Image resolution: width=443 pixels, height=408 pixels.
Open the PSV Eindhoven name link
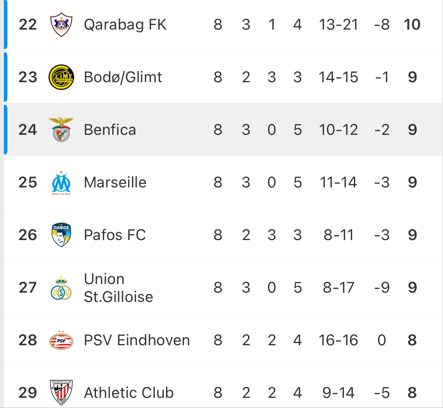(137, 340)
